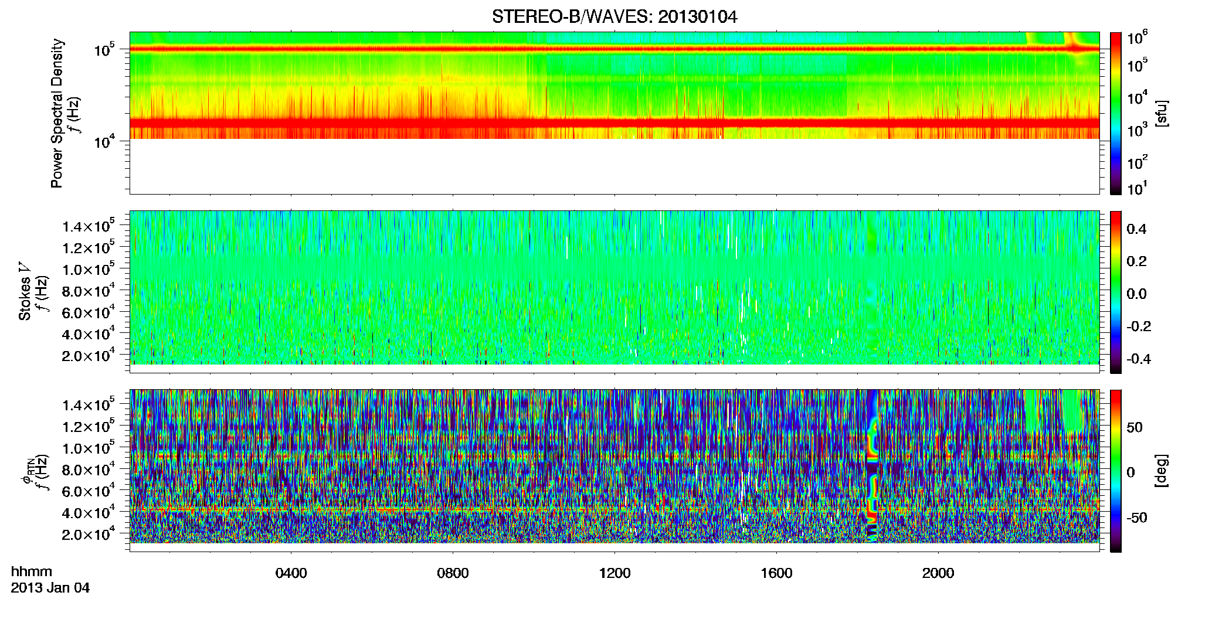Click the 1.4×10^5 tick on Stokes V axis
Image resolution: width=1229 pixels, height=633 pixels.
click(x=88, y=226)
